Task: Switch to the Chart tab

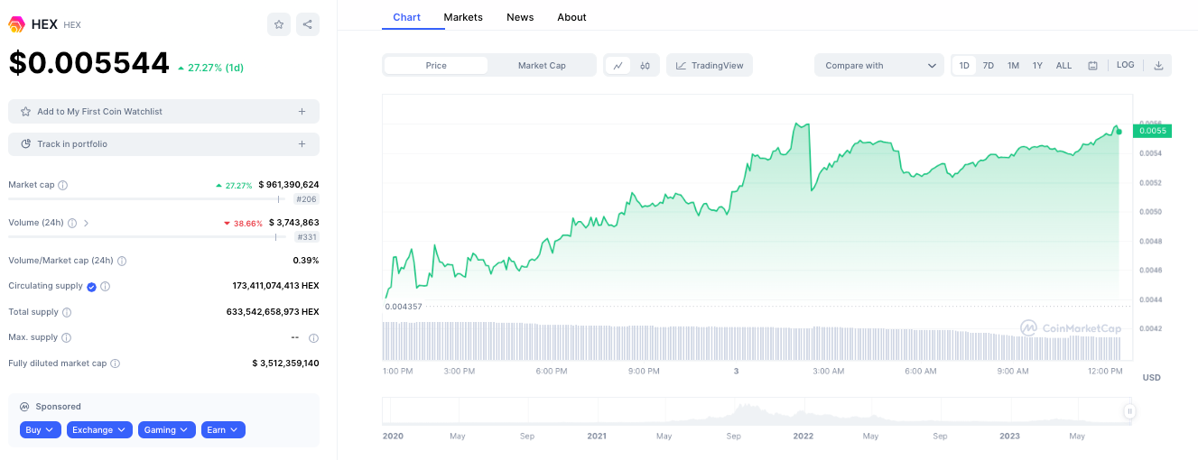Action: 407,17
